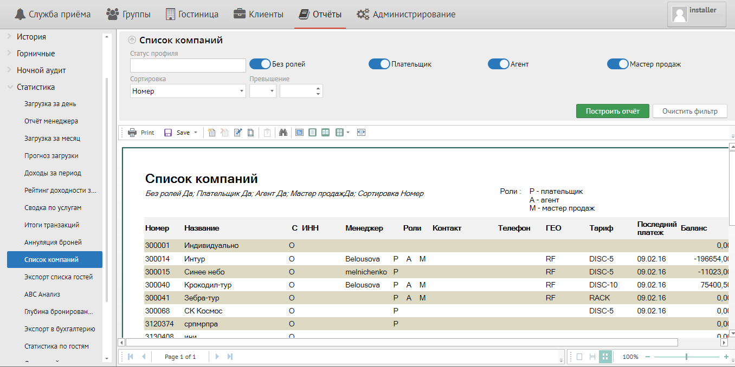Open the Гостиница menu
This screenshot has width=735, height=367.
[192, 14]
